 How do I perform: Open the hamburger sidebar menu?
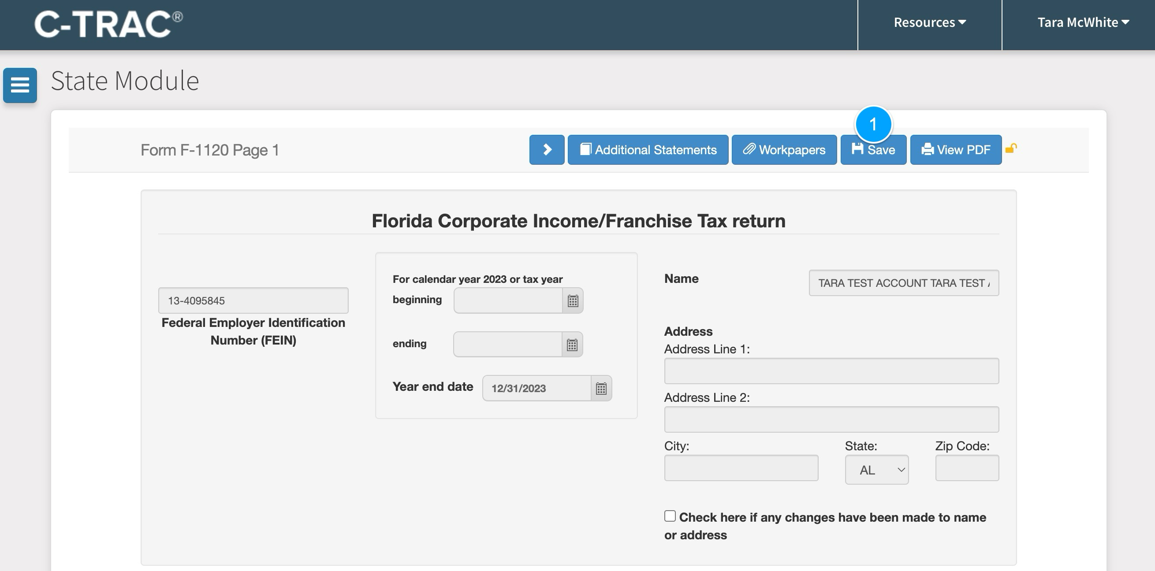coord(20,85)
